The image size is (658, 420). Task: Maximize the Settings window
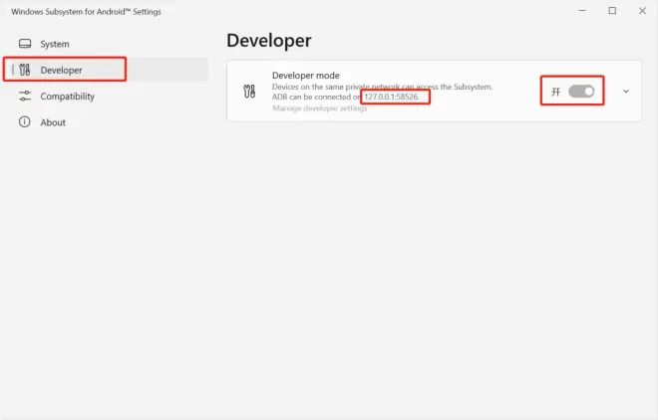[612, 11]
